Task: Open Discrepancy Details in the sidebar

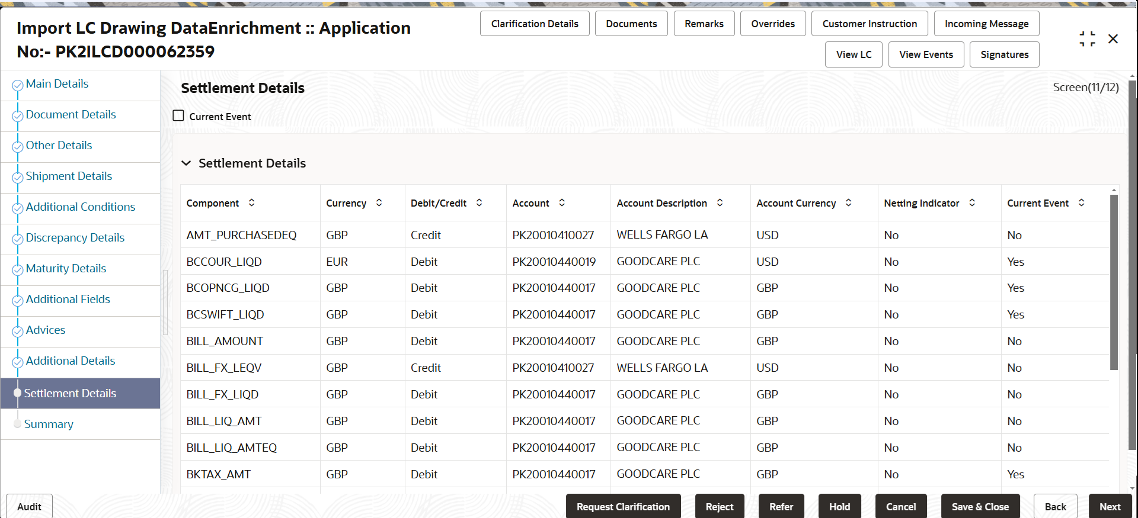Action: coord(75,237)
